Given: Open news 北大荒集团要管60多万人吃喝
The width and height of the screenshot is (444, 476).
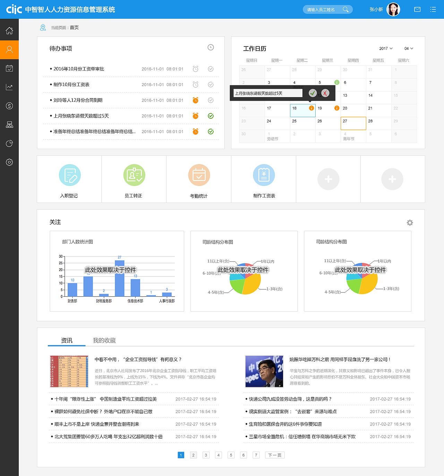Looking at the screenshot, I should click(109, 436).
